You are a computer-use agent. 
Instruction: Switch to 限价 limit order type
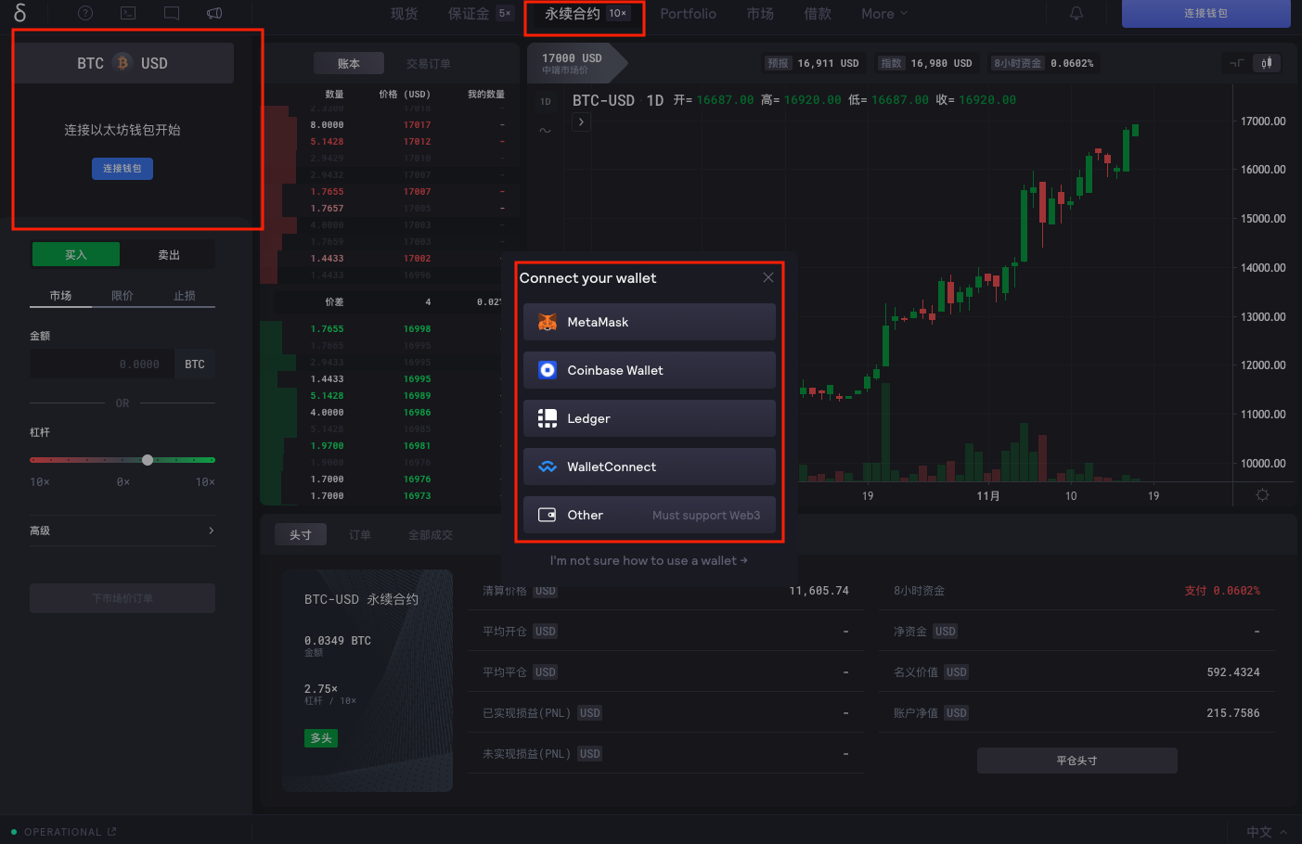122,296
